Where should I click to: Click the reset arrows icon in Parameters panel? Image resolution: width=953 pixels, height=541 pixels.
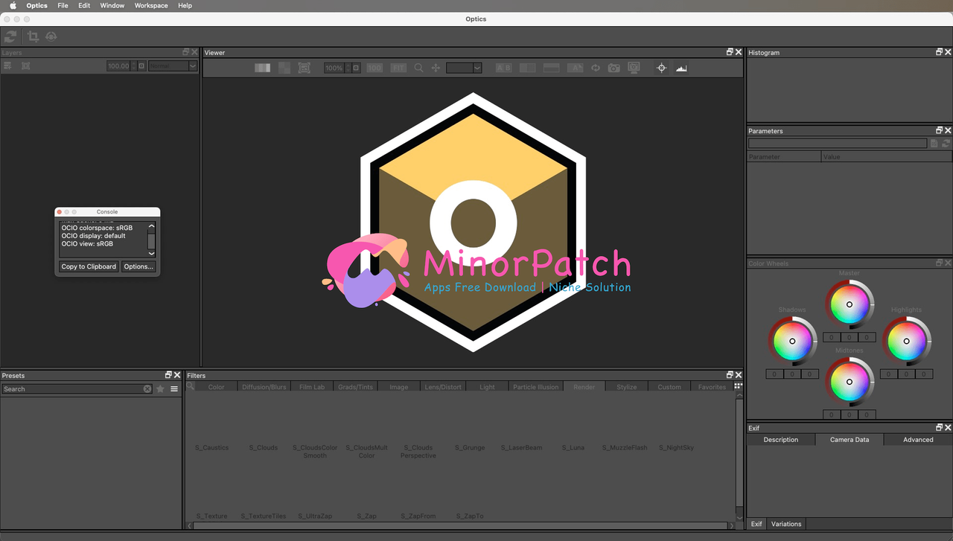point(946,144)
